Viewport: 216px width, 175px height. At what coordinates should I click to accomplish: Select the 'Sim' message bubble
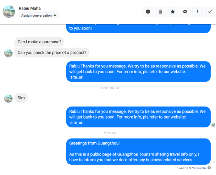click(21, 98)
